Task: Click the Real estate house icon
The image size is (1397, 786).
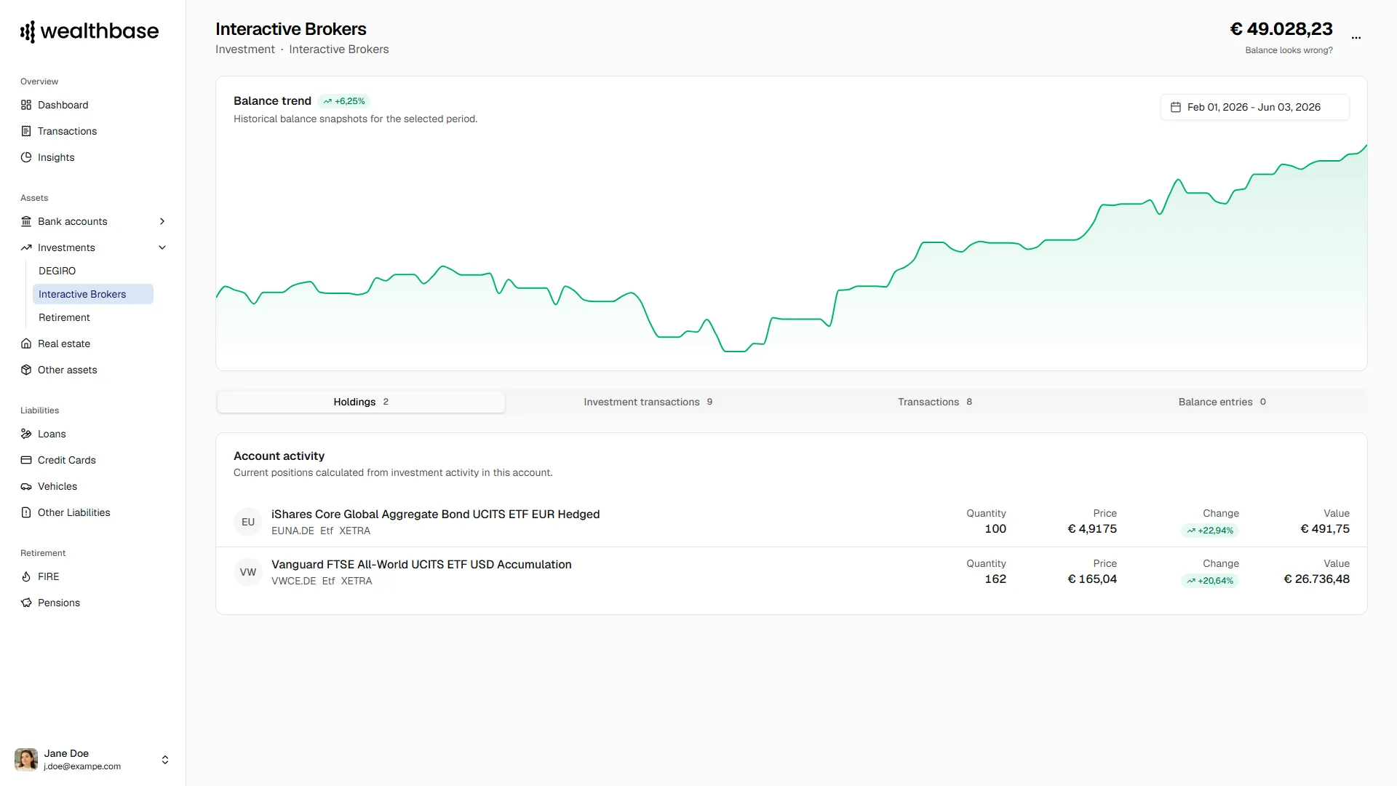Action: (26, 344)
